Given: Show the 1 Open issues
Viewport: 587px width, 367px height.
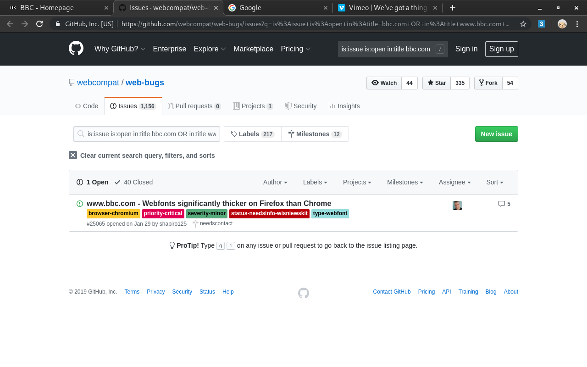Looking at the screenshot, I should (93, 182).
